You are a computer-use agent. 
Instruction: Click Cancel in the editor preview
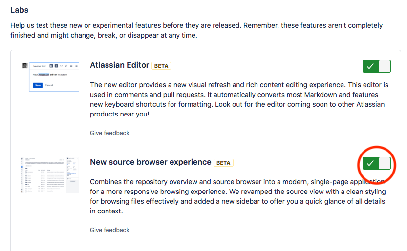[x=49, y=85]
